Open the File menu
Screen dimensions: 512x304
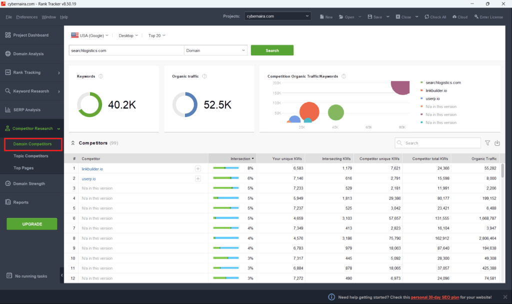pyautogui.click(x=9, y=17)
